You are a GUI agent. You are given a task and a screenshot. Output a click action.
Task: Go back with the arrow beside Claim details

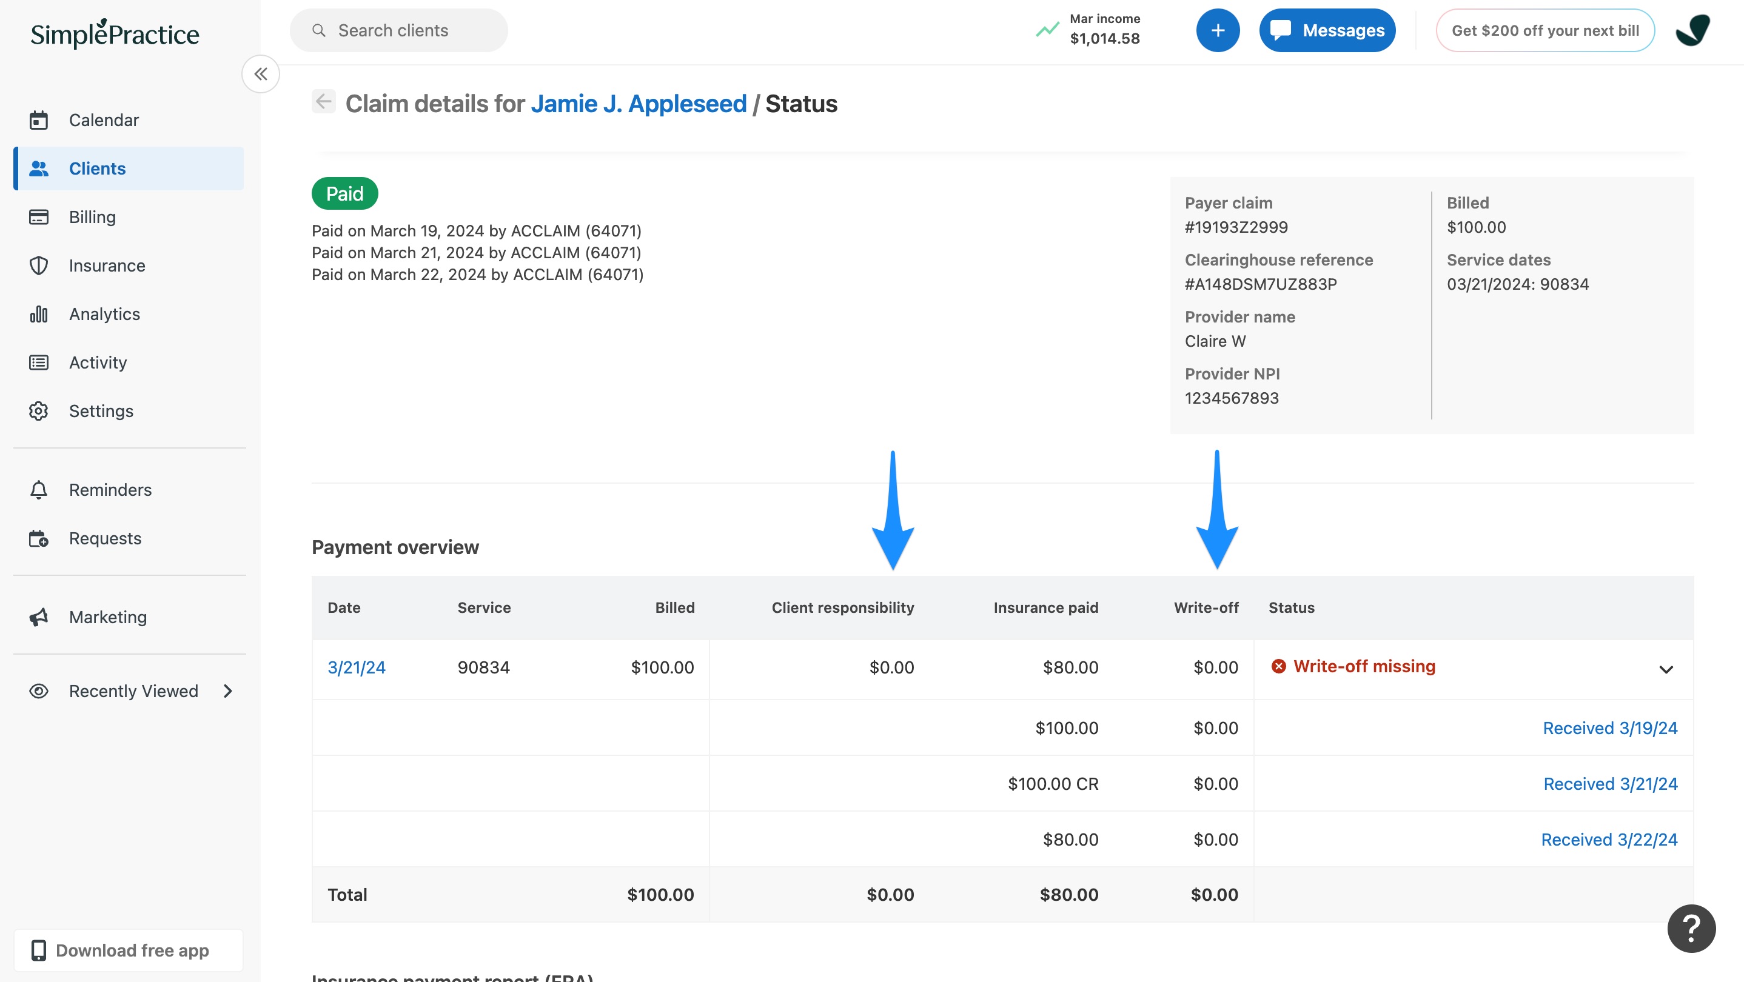[x=324, y=101]
